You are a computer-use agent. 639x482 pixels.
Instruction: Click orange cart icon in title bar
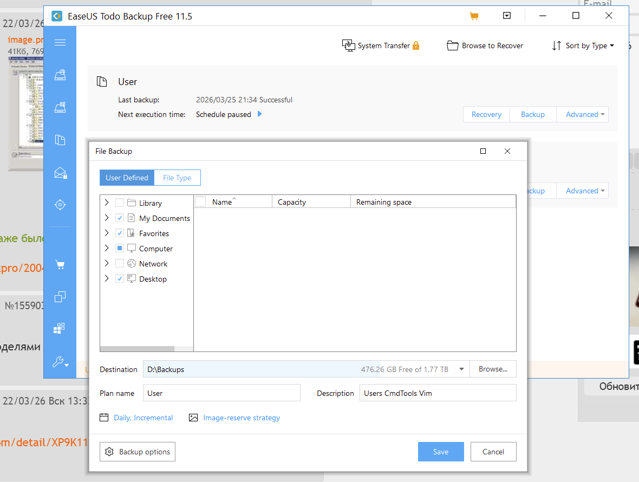(x=474, y=16)
